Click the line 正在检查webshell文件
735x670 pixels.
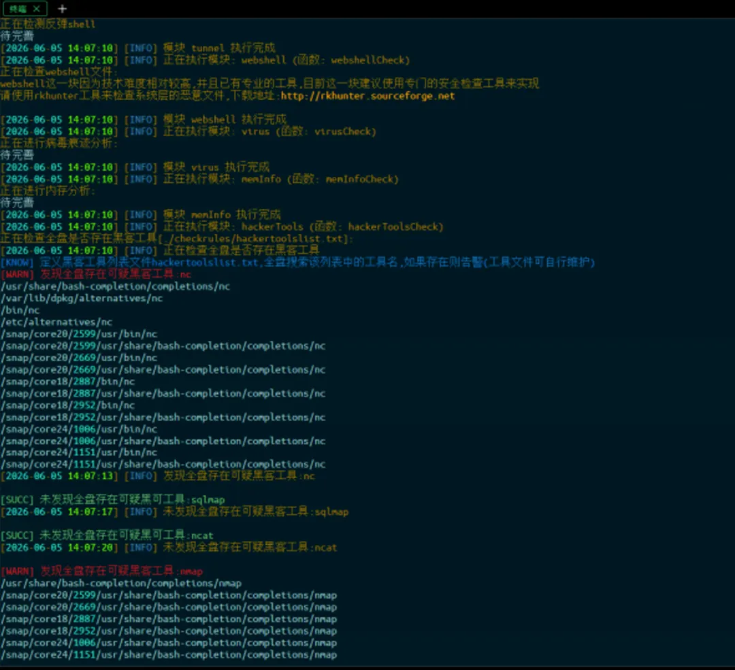pos(59,71)
